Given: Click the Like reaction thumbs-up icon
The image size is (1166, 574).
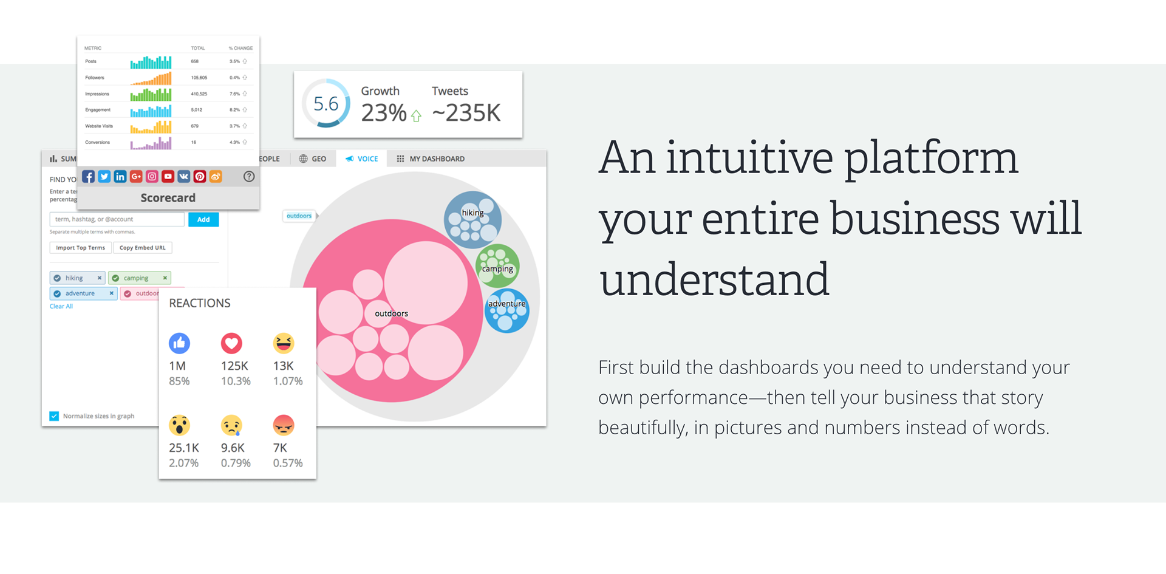Looking at the screenshot, I should click(179, 343).
